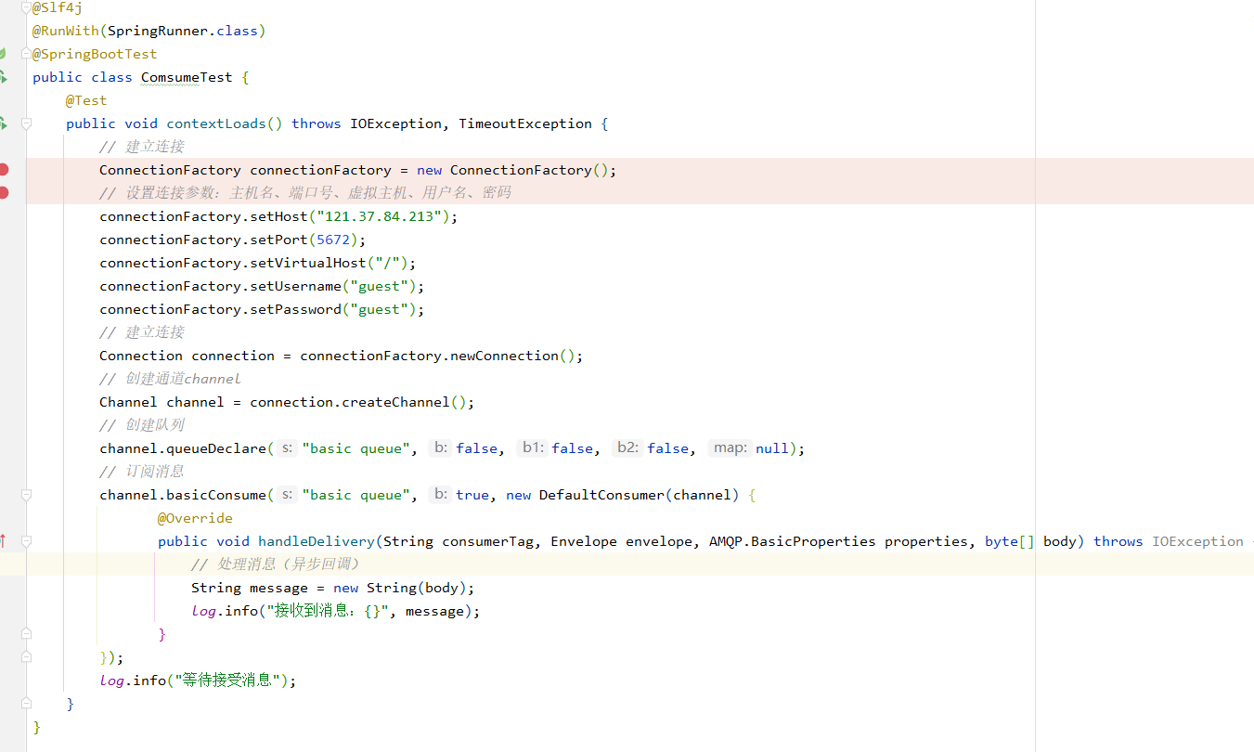Click the 创建通道channel comment
Screen dimensions: 1254x752
pos(170,379)
